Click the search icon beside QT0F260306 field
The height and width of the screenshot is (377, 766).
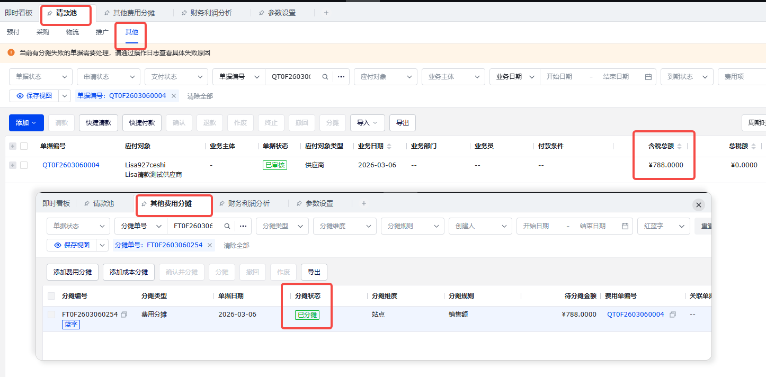point(325,77)
